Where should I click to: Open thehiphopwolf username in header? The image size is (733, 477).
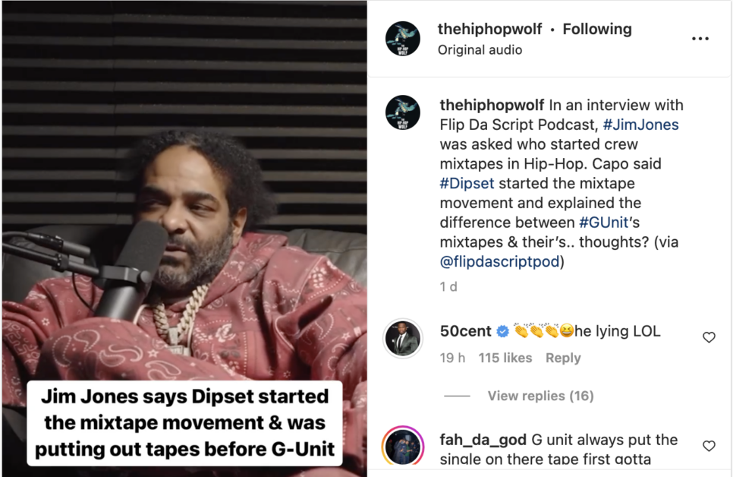click(489, 29)
